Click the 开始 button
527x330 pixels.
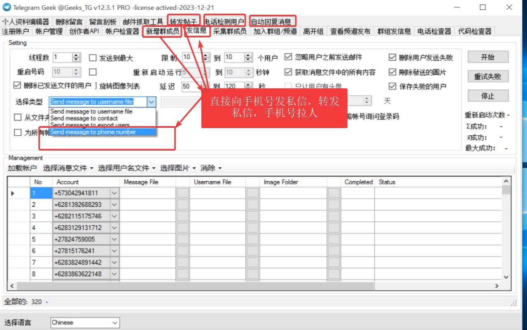pos(488,57)
